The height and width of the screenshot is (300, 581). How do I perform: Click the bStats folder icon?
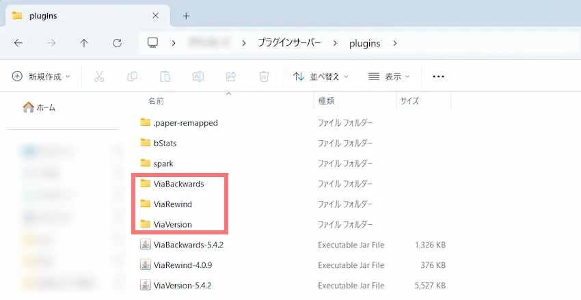pyautogui.click(x=145, y=143)
